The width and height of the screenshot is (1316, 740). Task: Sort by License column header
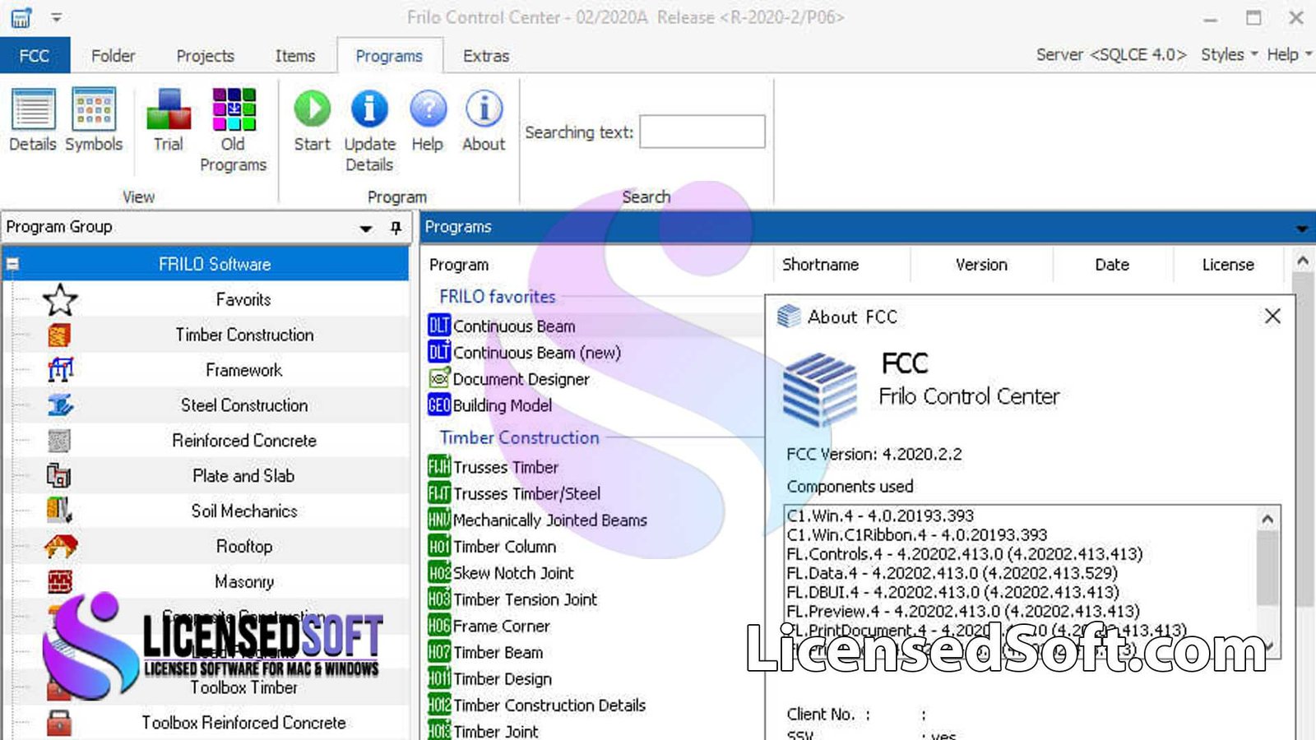[x=1228, y=265]
